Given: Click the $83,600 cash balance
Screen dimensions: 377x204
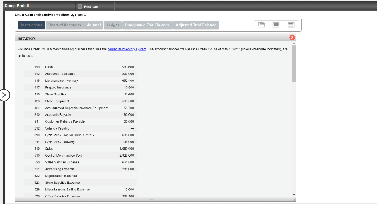Looking at the screenshot, I should pyautogui.click(x=128, y=67).
